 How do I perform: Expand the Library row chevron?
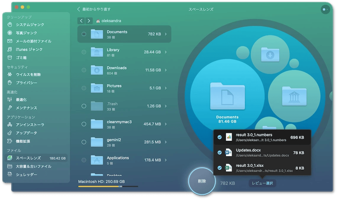(x=166, y=52)
